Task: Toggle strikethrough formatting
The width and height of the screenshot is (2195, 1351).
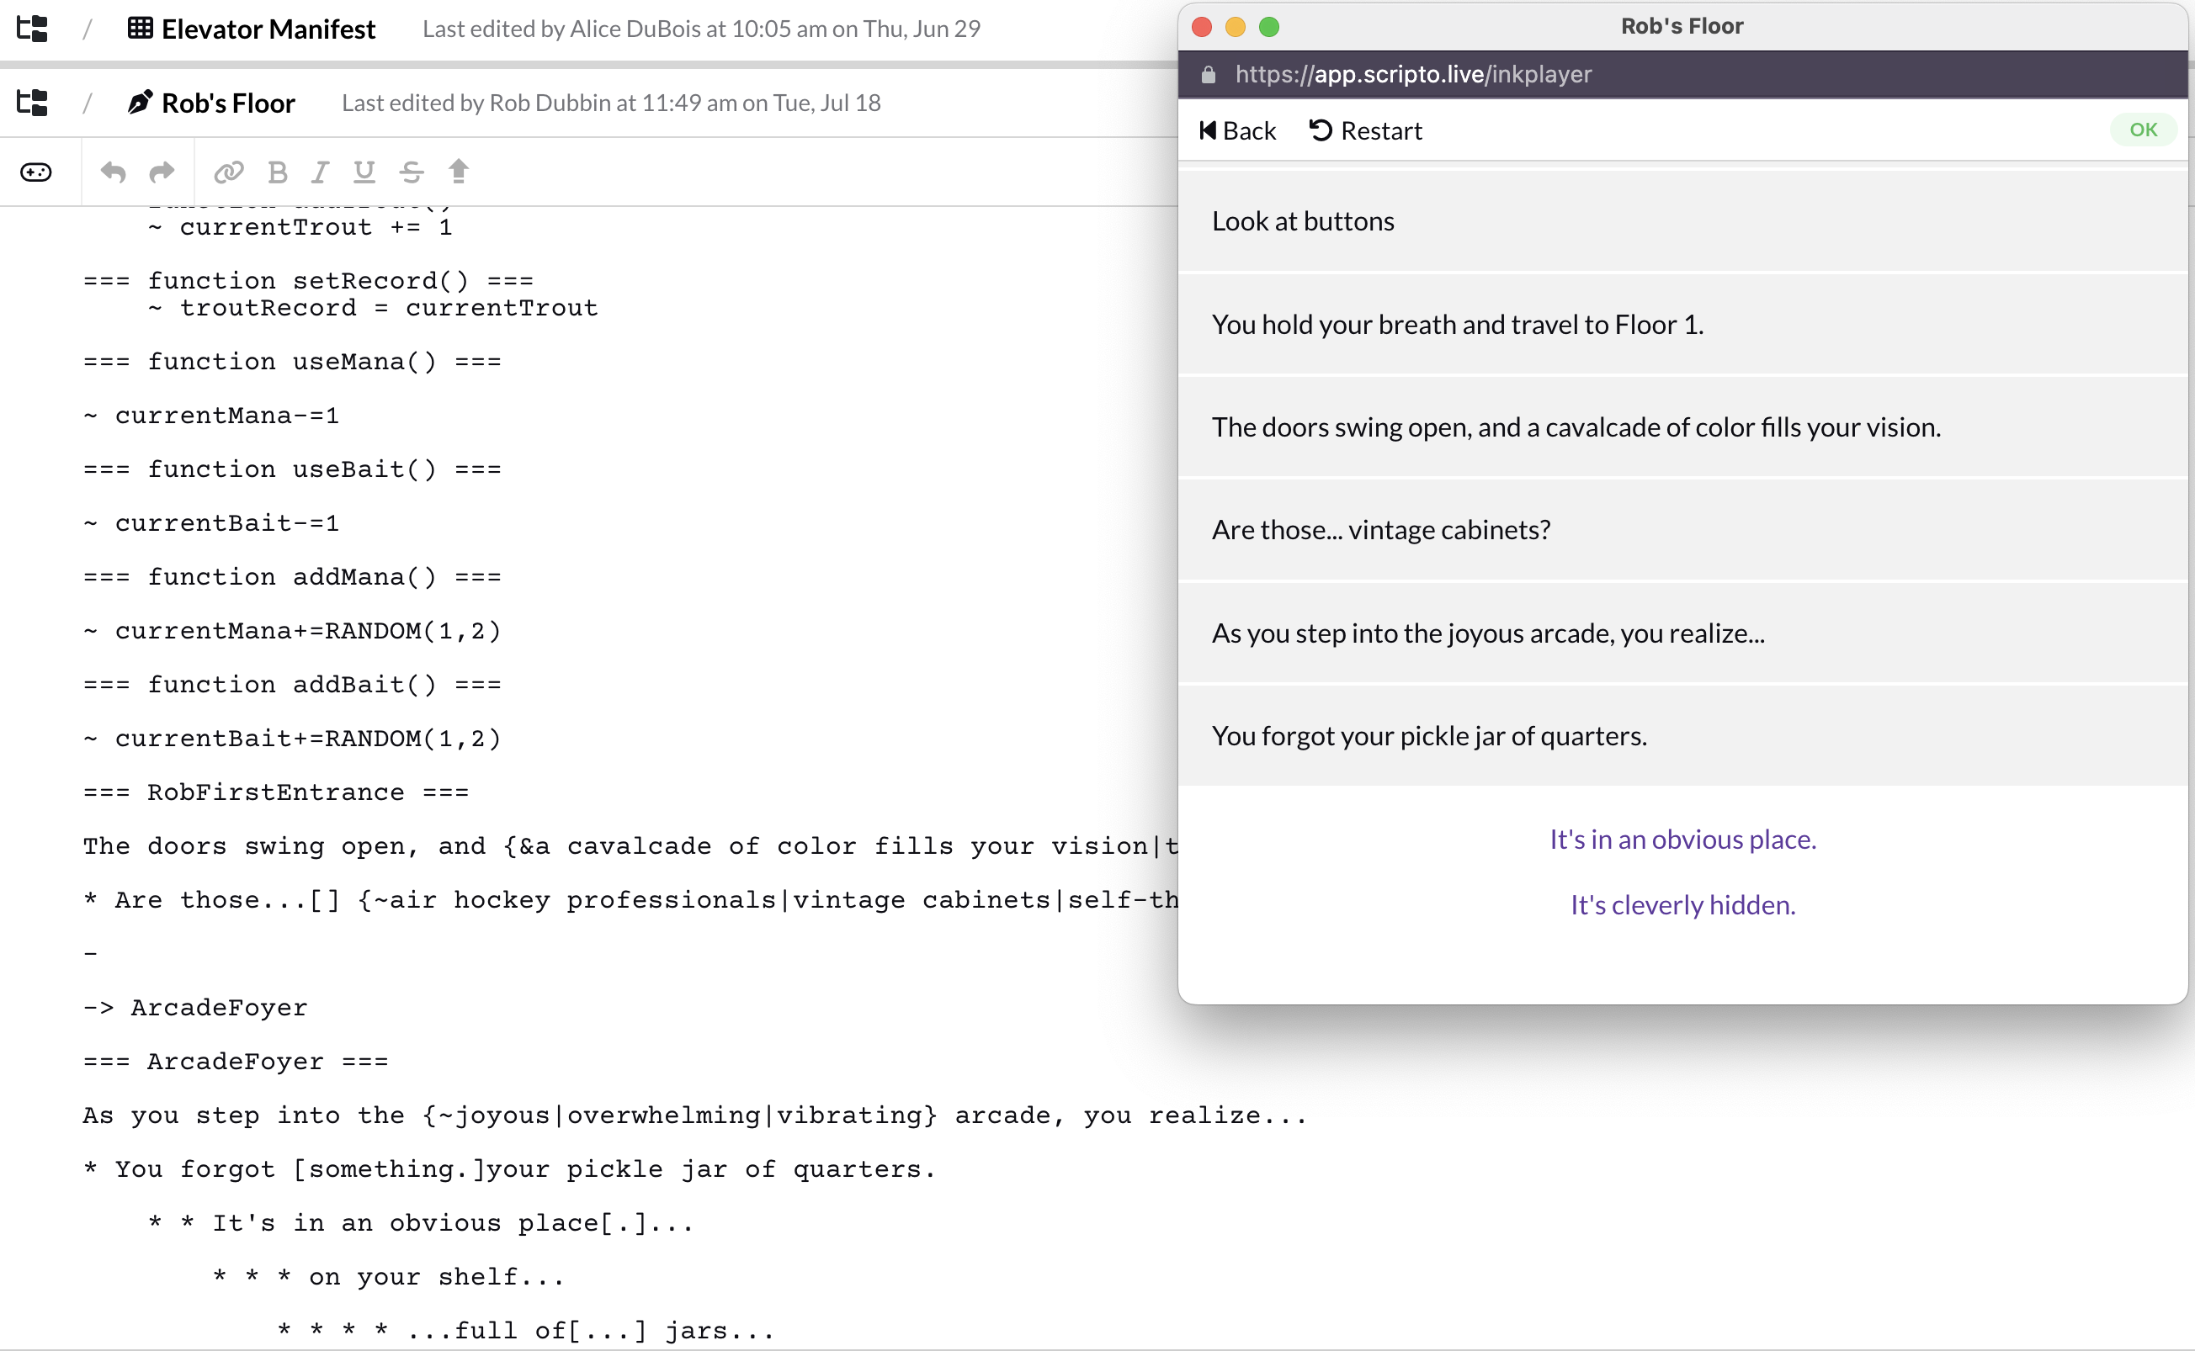Action: pyautogui.click(x=411, y=172)
